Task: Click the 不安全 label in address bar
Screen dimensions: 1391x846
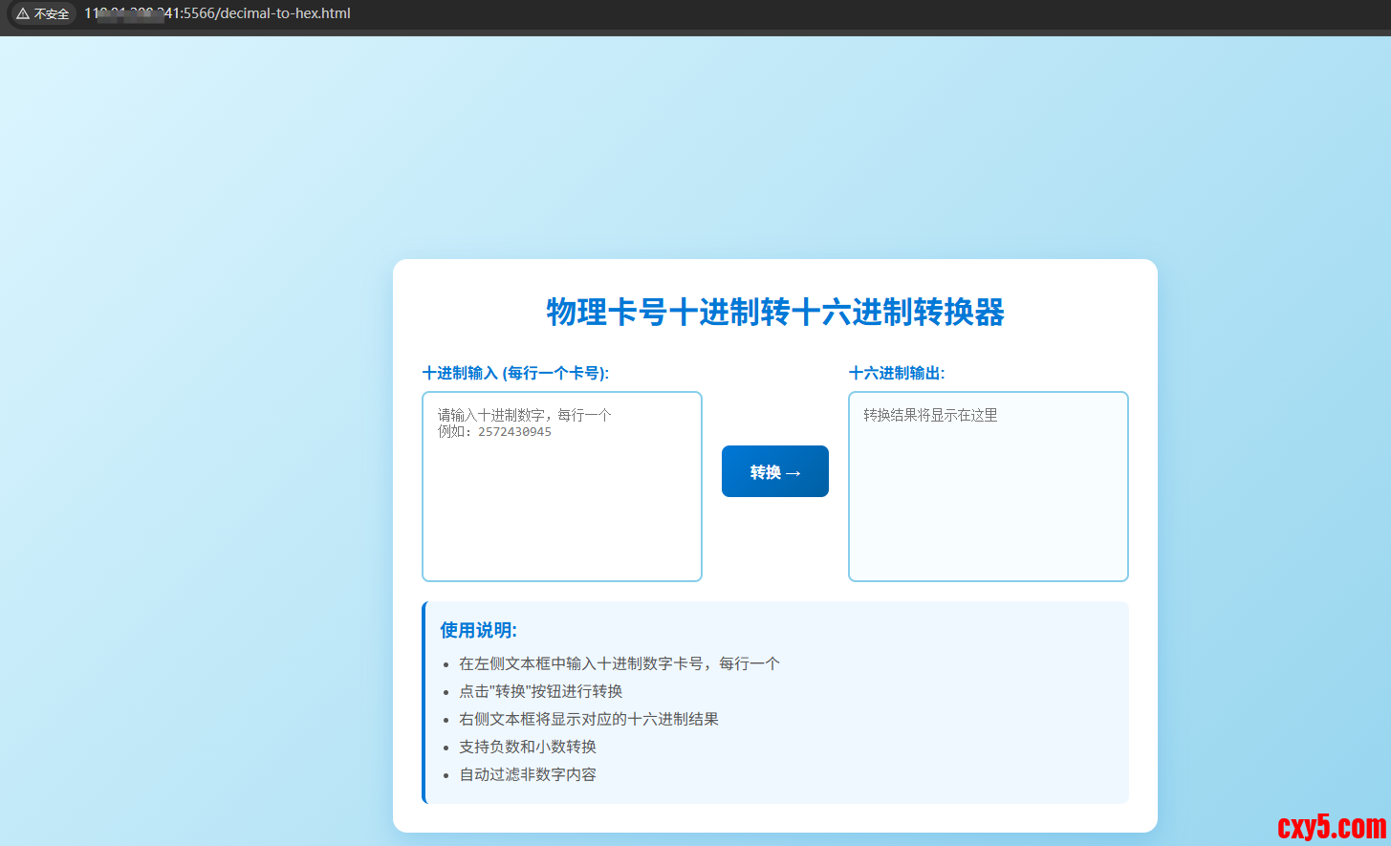Action: (52, 13)
